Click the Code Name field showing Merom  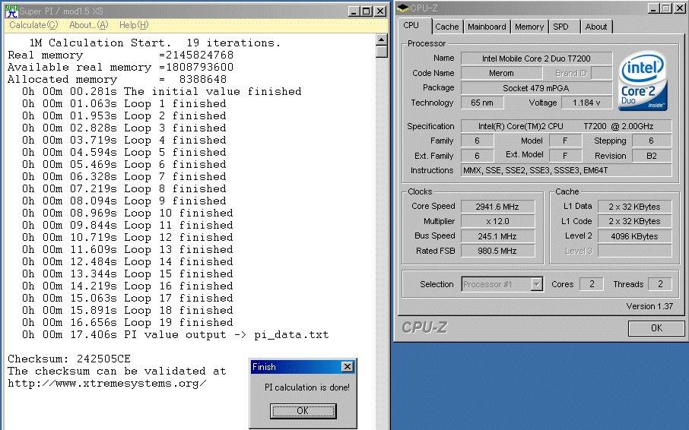pyautogui.click(x=501, y=73)
